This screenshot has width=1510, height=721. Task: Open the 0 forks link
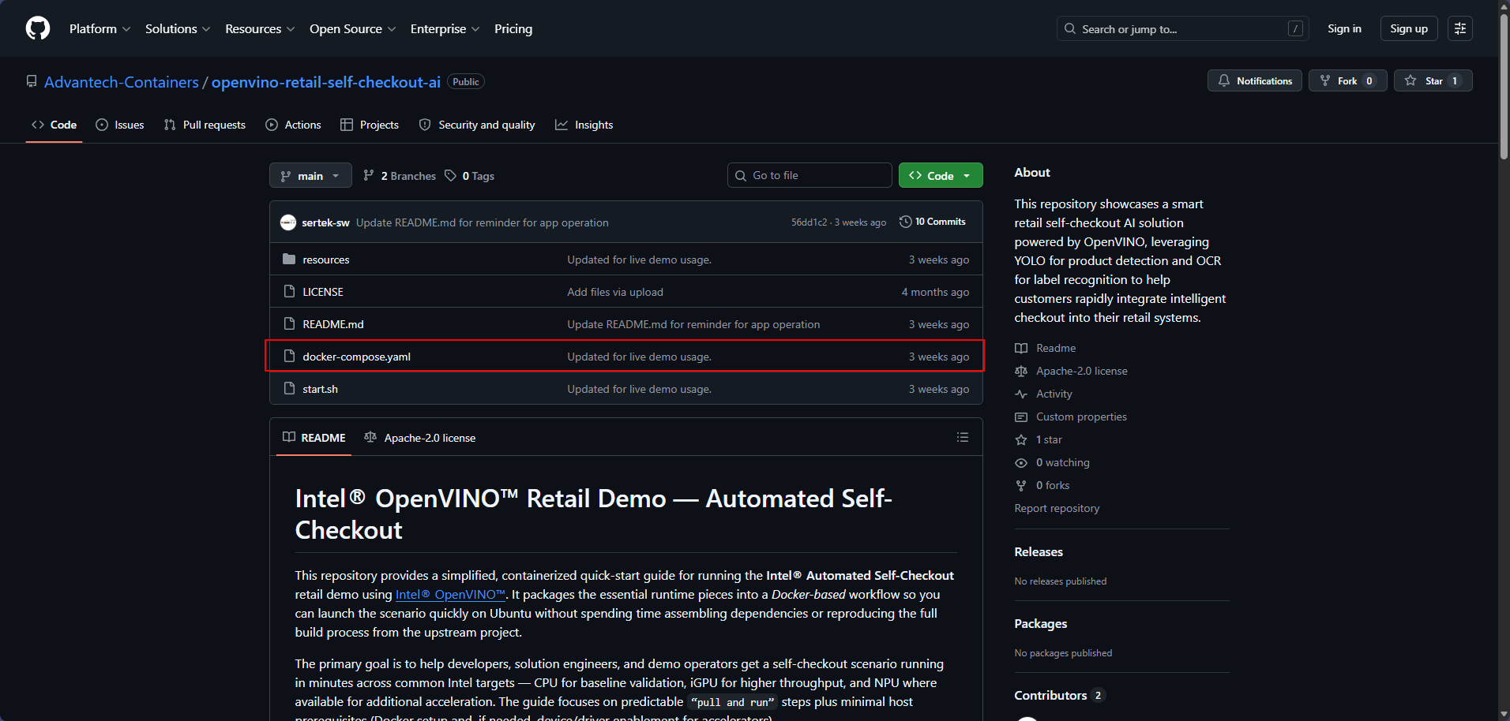coord(1053,485)
